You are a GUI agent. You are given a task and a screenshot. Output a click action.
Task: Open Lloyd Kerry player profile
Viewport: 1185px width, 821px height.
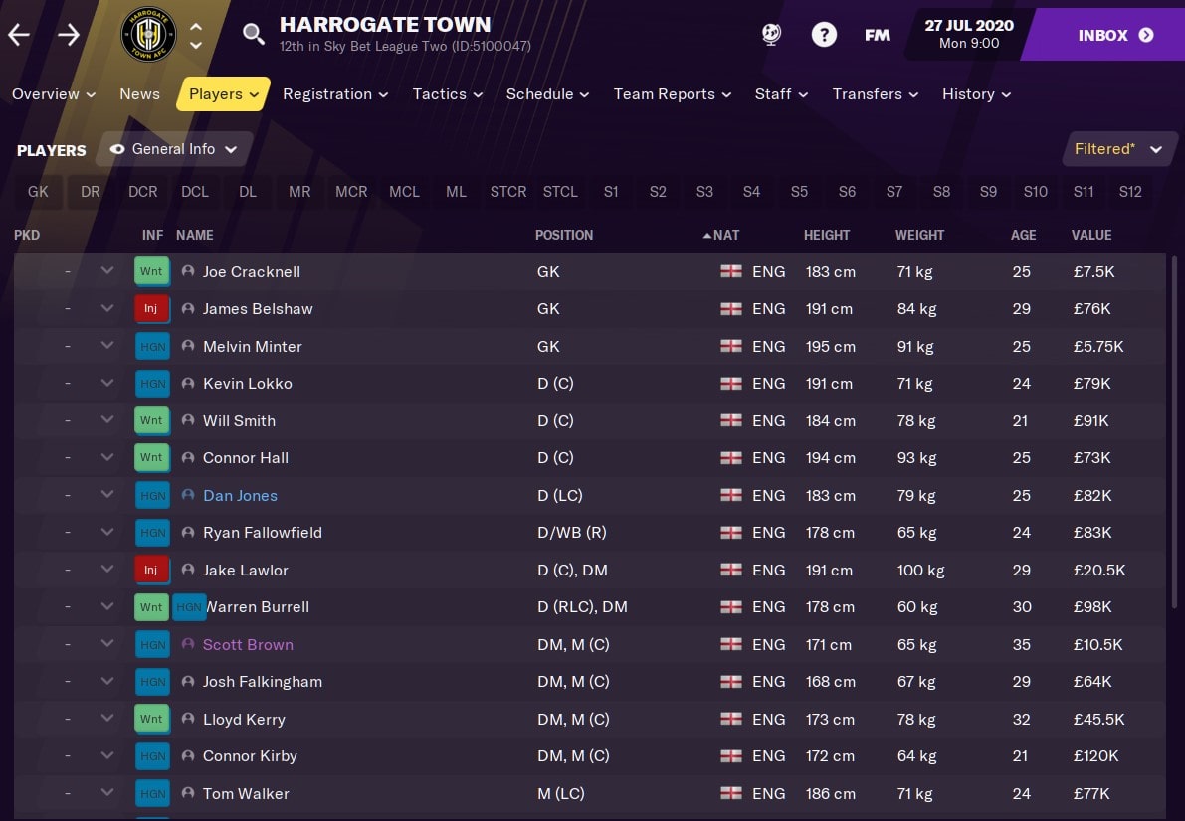point(244,719)
